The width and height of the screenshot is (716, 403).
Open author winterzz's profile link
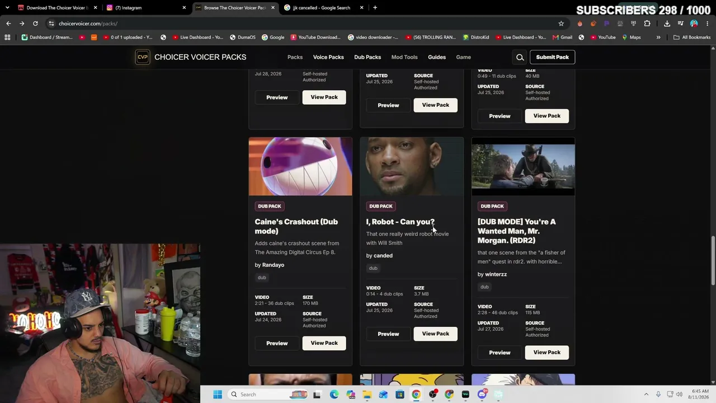coord(496,274)
